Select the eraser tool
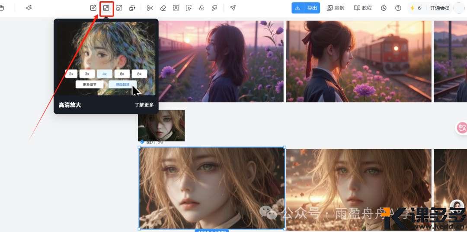467x232 pixels. (163, 8)
